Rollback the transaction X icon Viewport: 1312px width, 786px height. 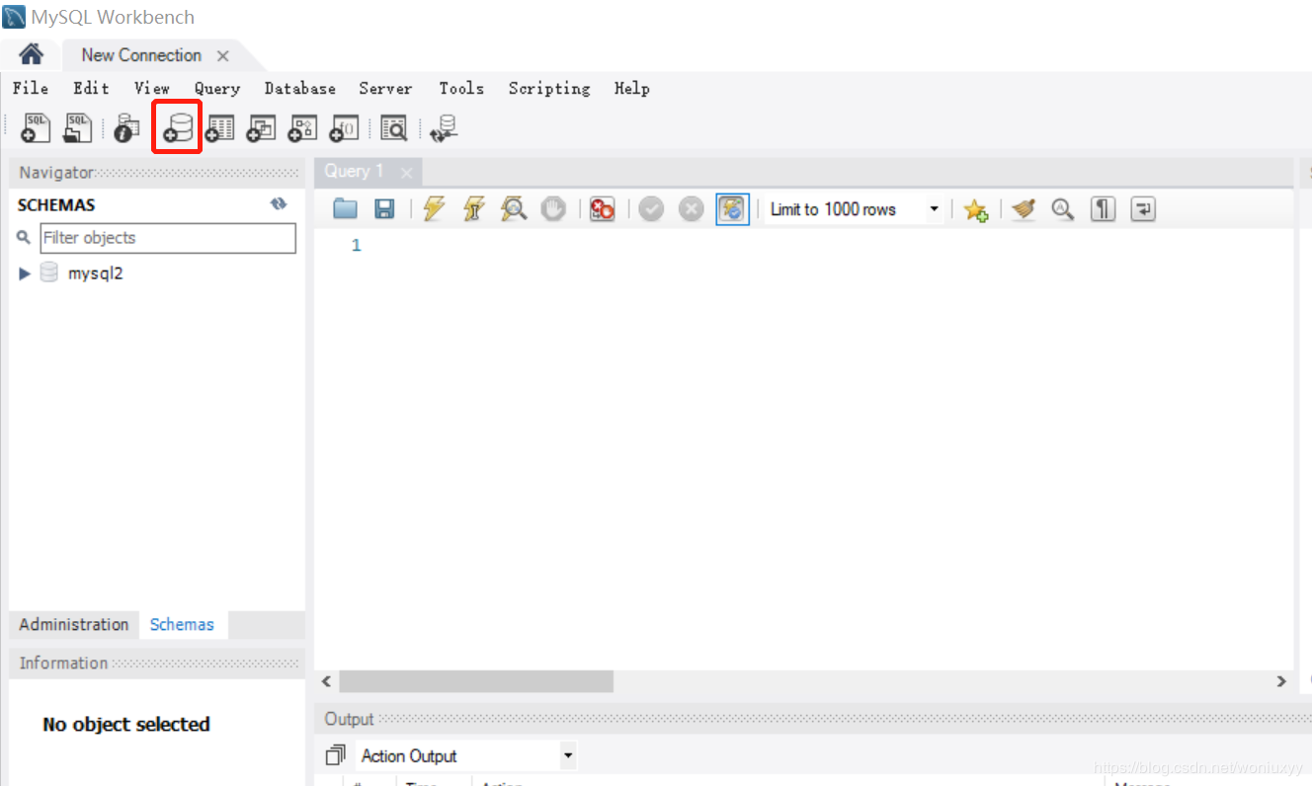tap(692, 208)
